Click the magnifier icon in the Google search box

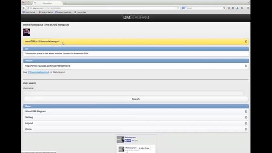click(224, 8)
